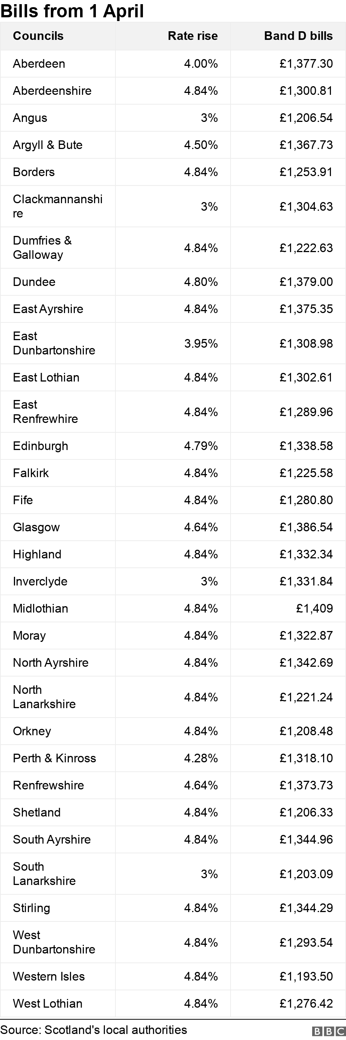
Task: Click the BBC logo
Action: pos(328,1031)
